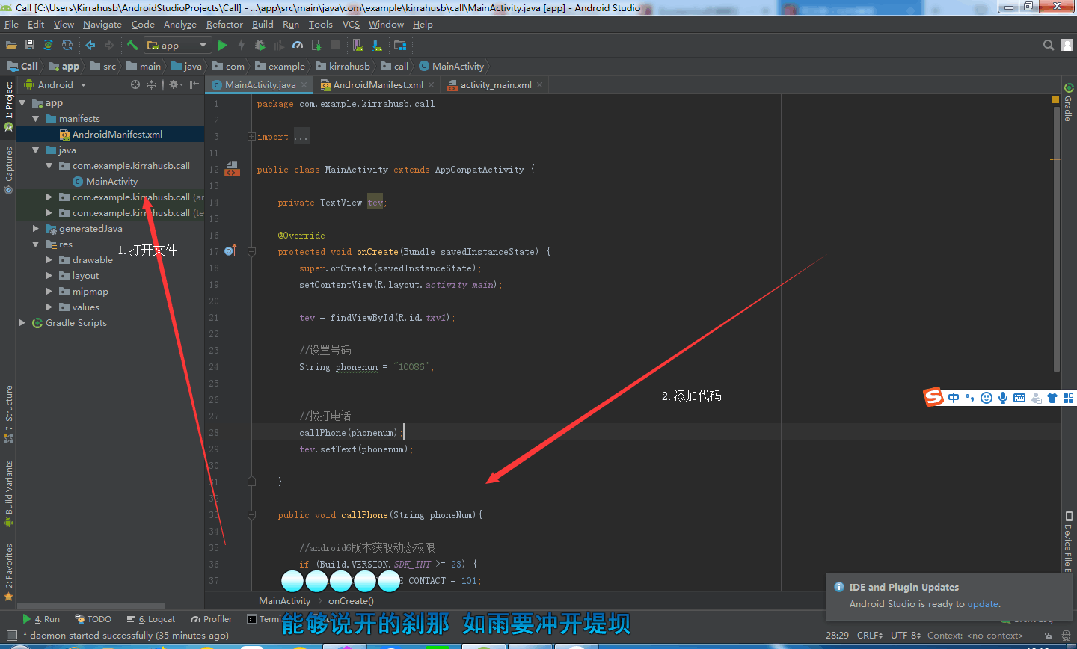
Task: Click override gutter icon on line 17
Action: [230, 251]
